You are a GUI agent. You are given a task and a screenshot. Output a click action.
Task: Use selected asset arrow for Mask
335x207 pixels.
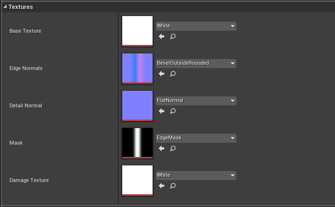(x=162, y=148)
